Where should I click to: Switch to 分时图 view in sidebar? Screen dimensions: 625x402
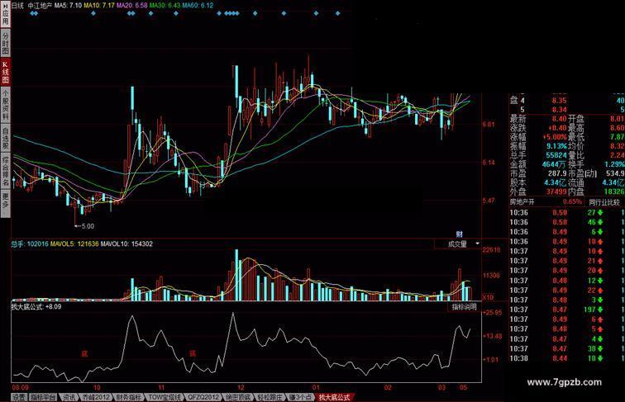(x=5, y=44)
